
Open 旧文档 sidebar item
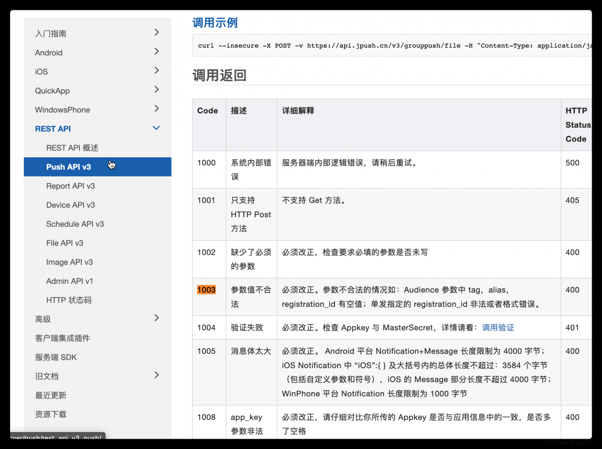(x=47, y=376)
